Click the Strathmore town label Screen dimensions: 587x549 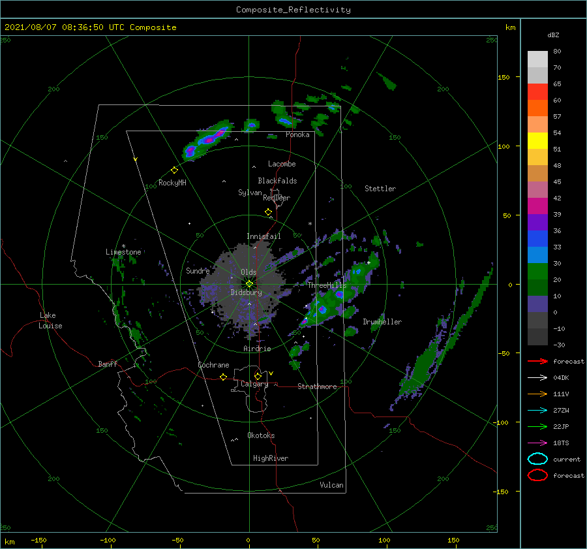pyautogui.click(x=317, y=386)
